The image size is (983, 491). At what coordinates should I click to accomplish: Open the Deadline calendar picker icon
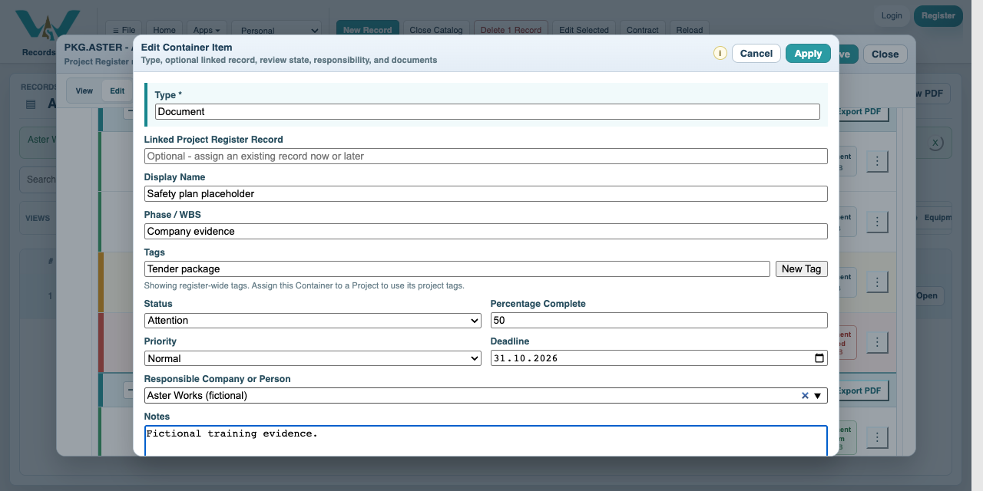pyautogui.click(x=819, y=358)
